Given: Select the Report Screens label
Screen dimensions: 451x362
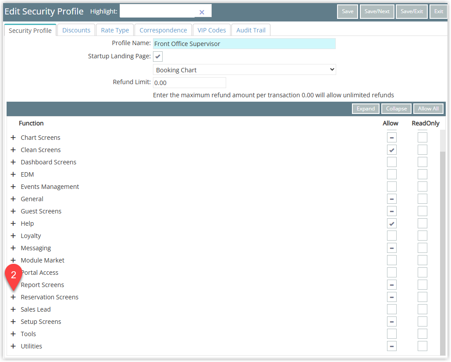Looking at the screenshot, I should [x=42, y=285].
